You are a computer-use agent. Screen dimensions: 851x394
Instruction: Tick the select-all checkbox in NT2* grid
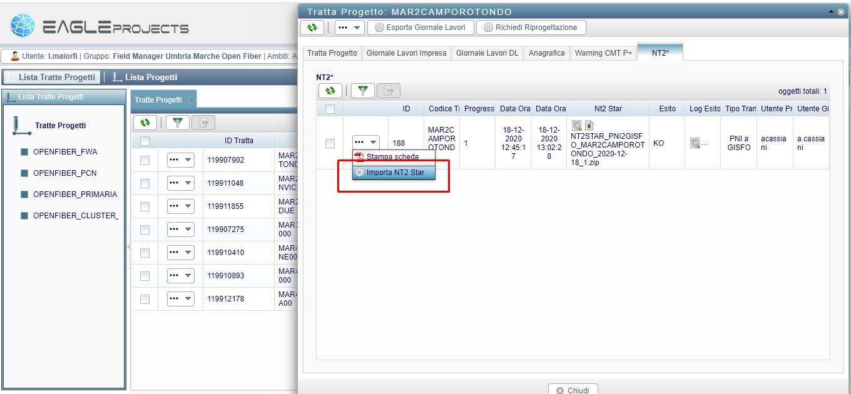click(x=330, y=109)
